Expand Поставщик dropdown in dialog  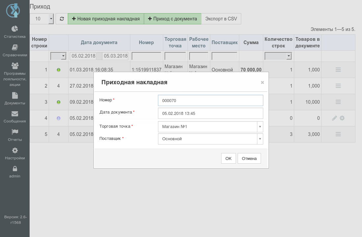260,139
